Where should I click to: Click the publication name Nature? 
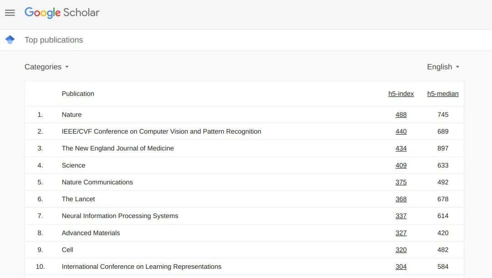click(x=72, y=115)
